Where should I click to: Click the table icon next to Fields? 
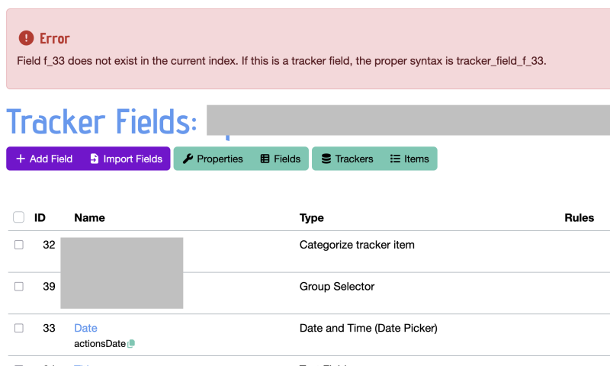(x=265, y=159)
